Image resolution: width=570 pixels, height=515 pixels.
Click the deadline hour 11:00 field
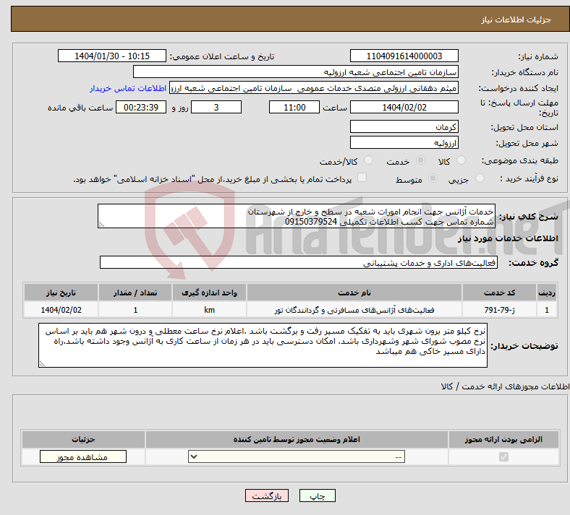294,108
